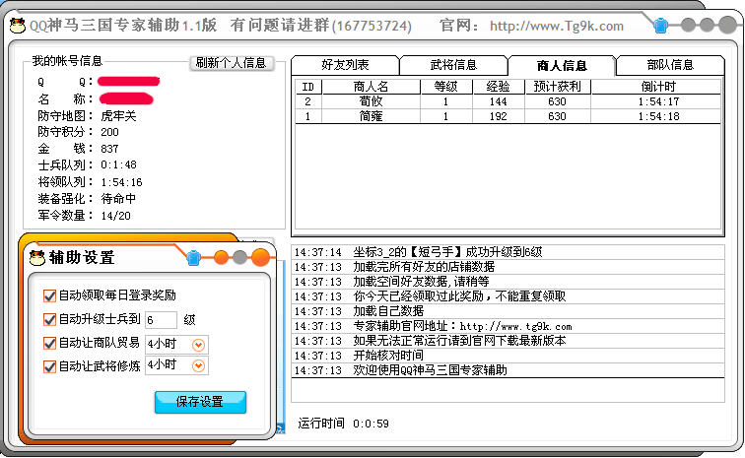Click the official site URL in title bar
The width and height of the screenshot is (745, 458).
point(557,26)
